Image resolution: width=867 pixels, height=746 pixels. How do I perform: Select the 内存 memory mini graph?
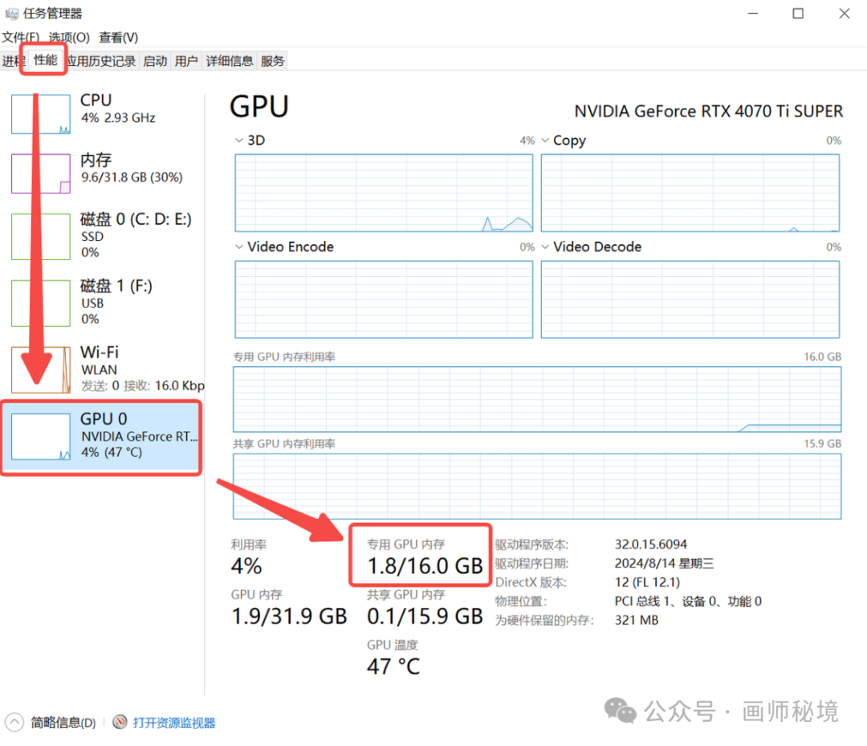coord(41,173)
